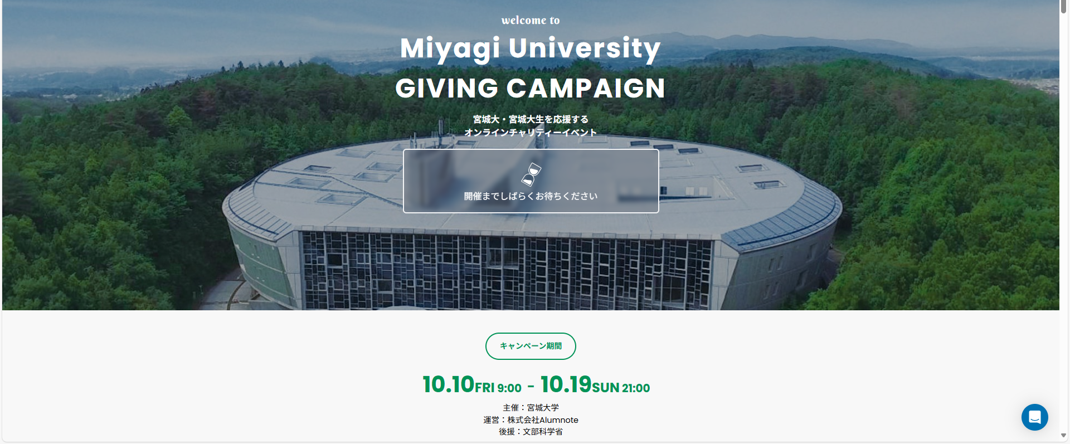Click the キャンペーン期間 pill button
This screenshot has height=444, width=1070.
[x=531, y=346]
